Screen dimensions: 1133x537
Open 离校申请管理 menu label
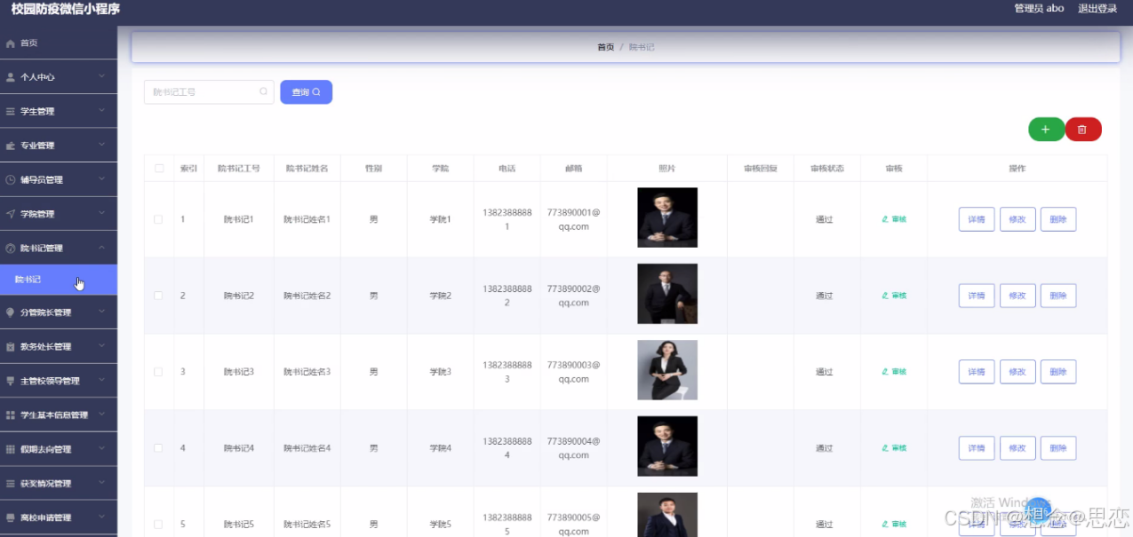(x=45, y=517)
